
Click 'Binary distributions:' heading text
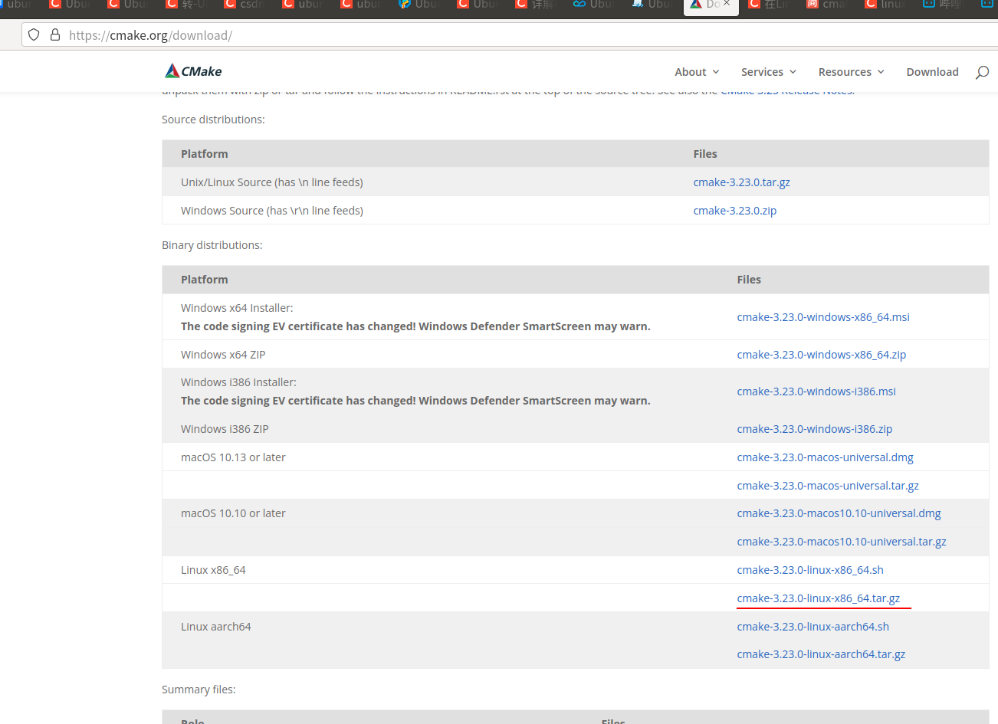[212, 245]
